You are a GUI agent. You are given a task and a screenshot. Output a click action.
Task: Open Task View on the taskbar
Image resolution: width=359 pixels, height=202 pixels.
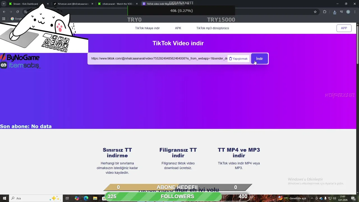click(x=67, y=198)
